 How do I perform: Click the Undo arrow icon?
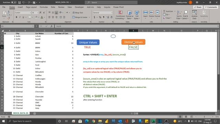click(x=23, y=2)
